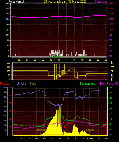Click the S compass direction label
The height and width of the screenshot is (142, 119).
pyautogui.click(x=112, y=71)
